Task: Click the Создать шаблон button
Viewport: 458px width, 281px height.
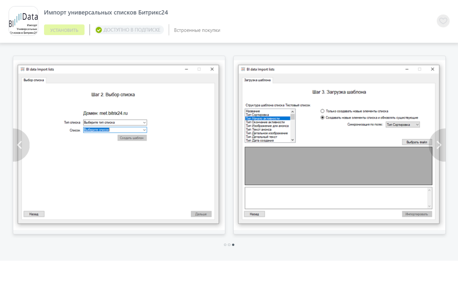Action: click(x=132, y=138)
